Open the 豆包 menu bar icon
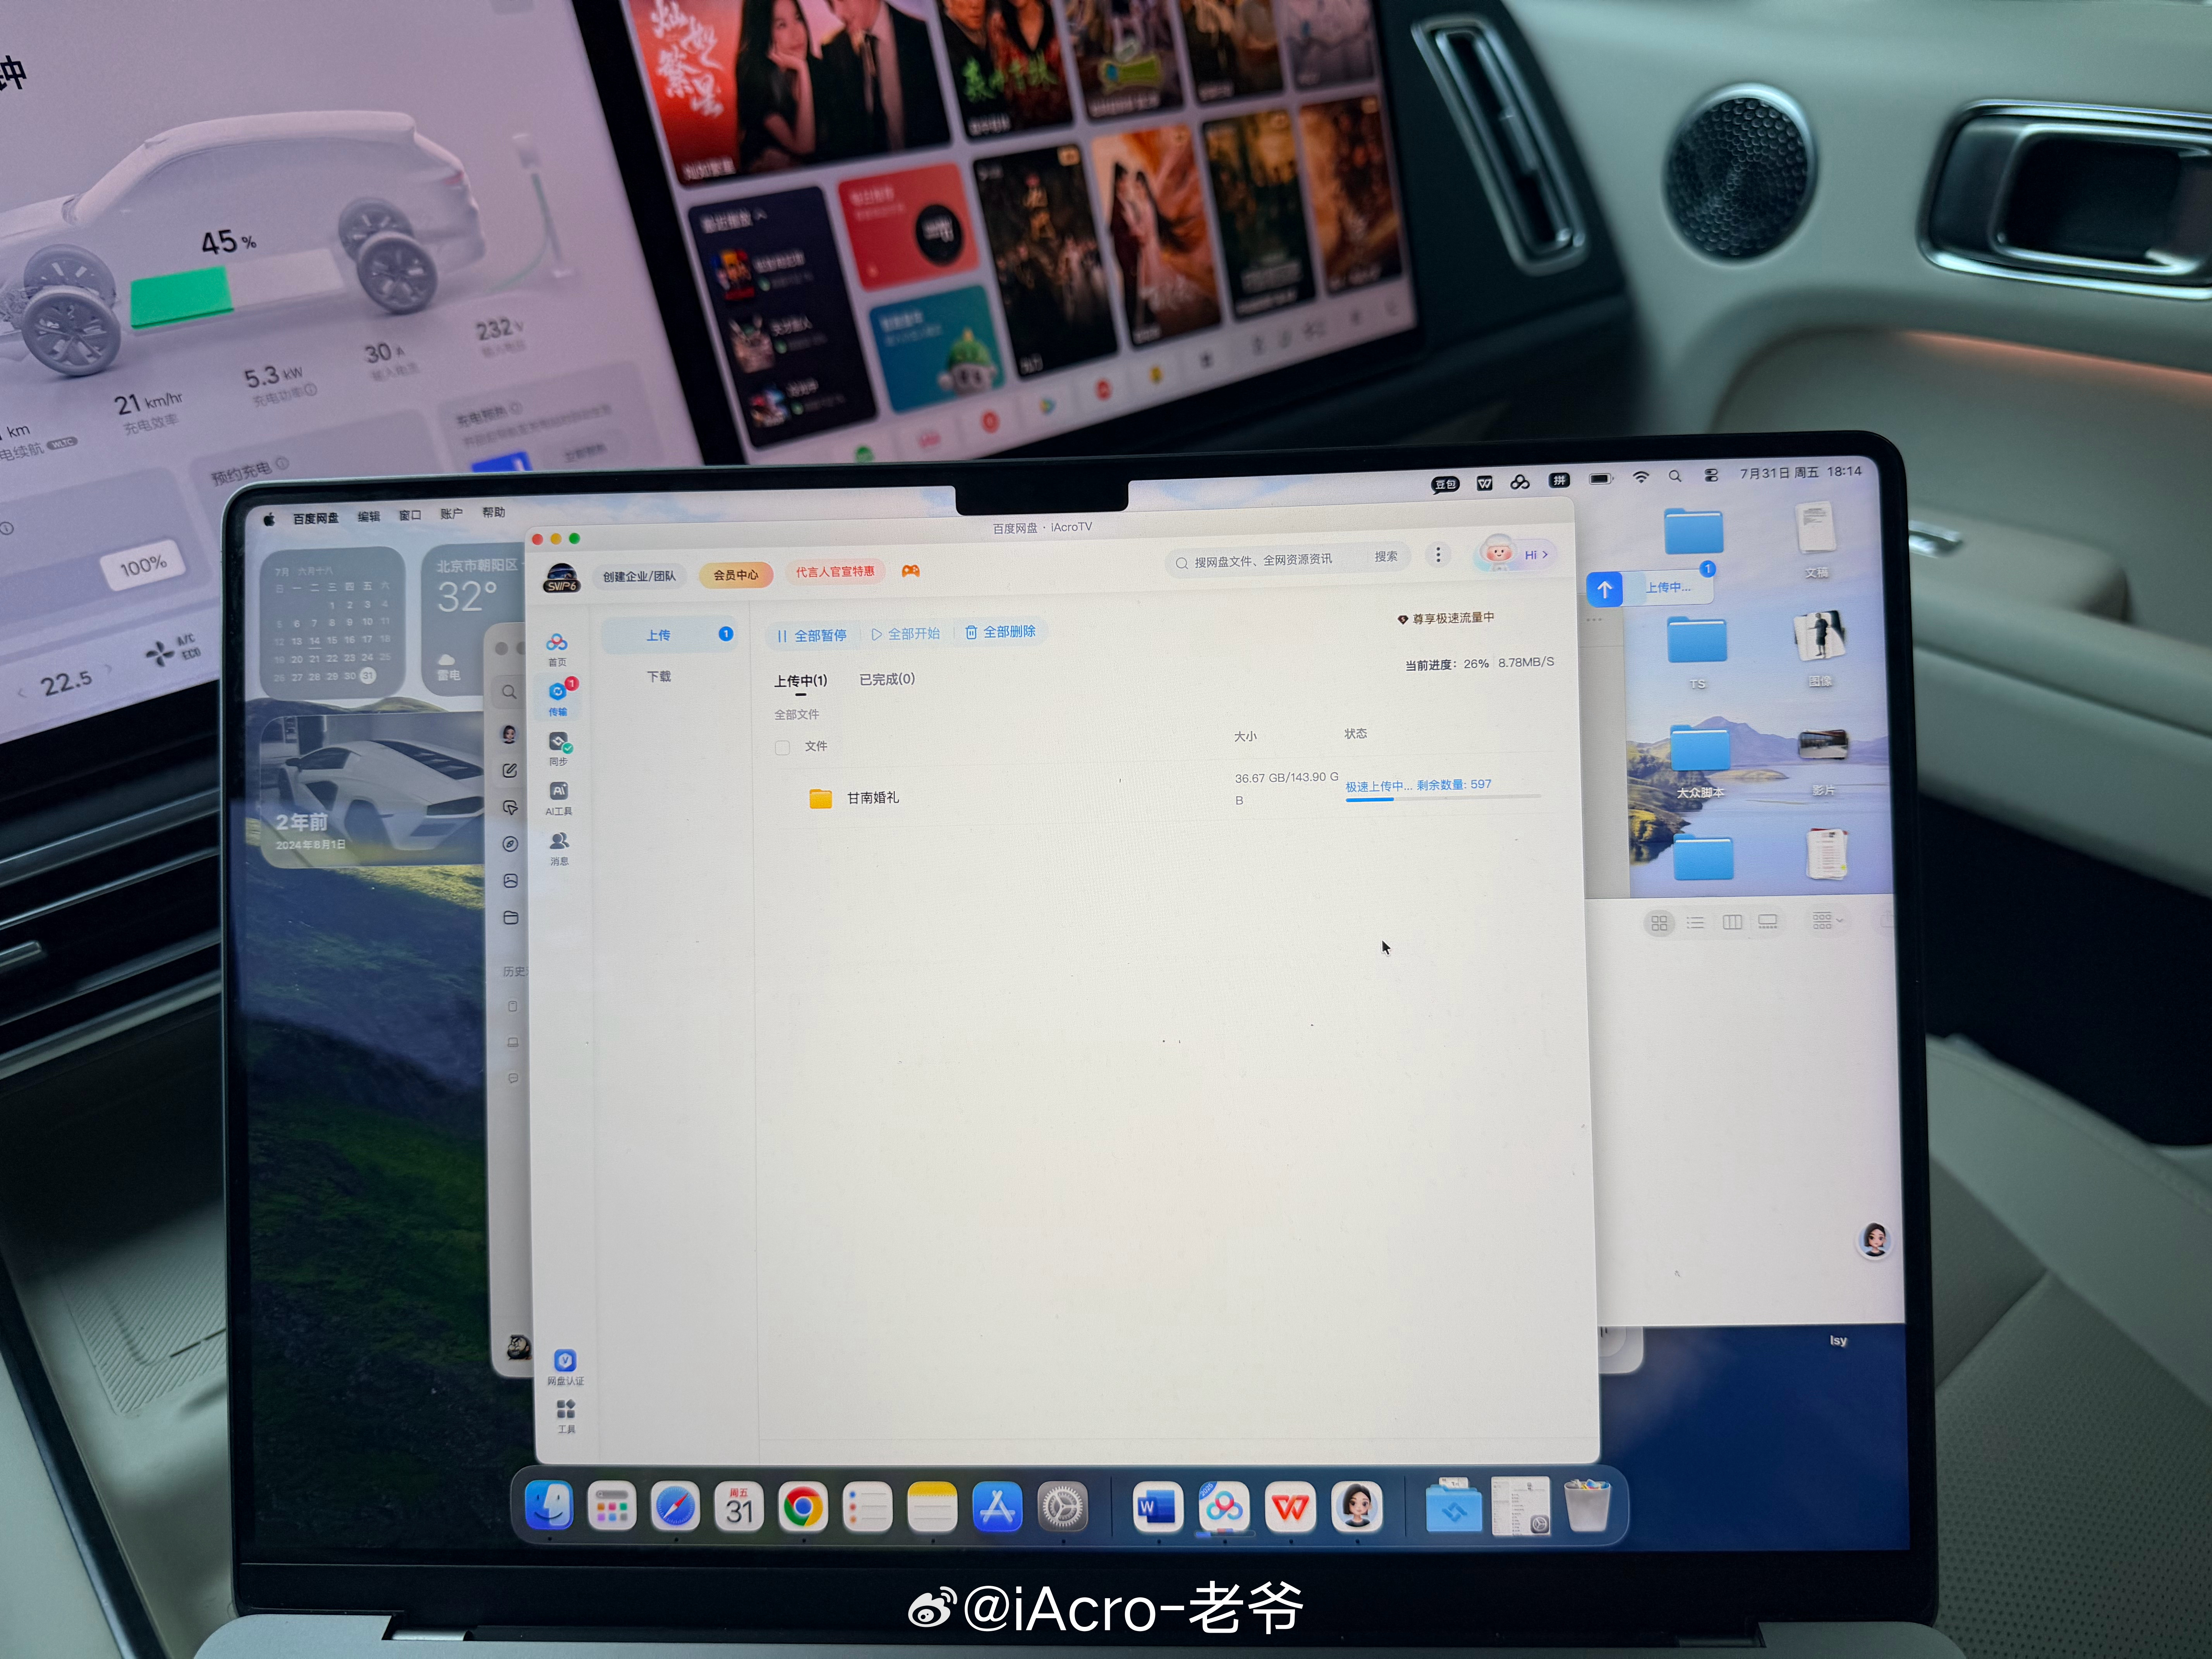Viewport: 2212px width, 1659px height. 1445,484
